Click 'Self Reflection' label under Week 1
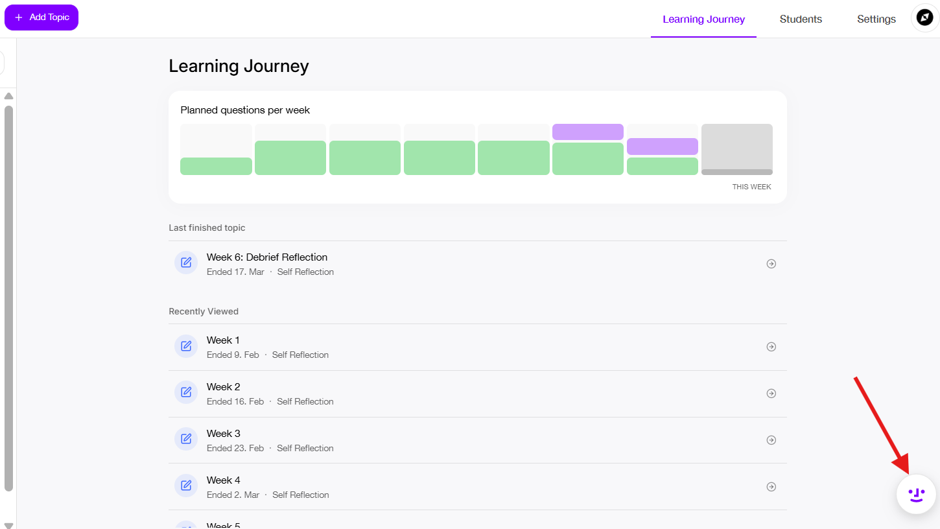Viewport: 940px width, 529px height. click(300, 355)
